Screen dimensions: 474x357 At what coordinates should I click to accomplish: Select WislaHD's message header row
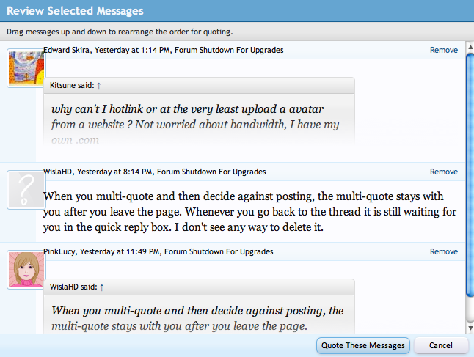(220, 172)
